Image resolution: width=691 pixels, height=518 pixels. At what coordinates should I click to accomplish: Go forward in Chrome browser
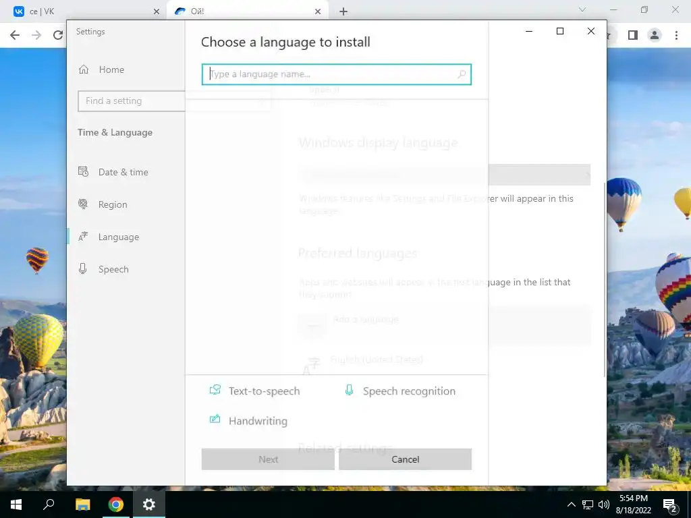[x=36, y=35]
